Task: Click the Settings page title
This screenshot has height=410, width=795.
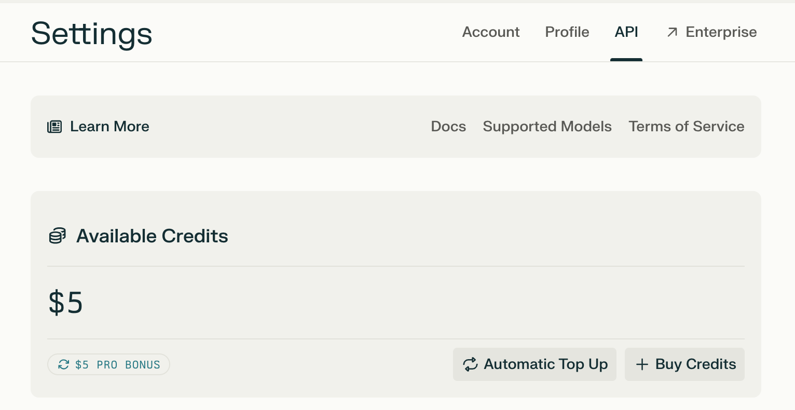Action: [91, 34]
